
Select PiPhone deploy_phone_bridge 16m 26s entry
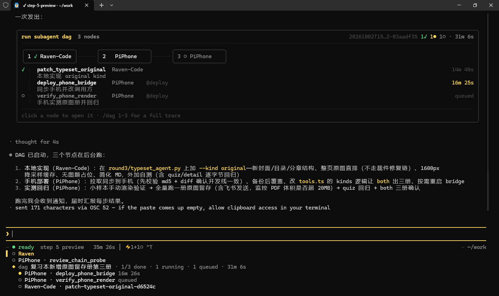[x=79, y=273]
